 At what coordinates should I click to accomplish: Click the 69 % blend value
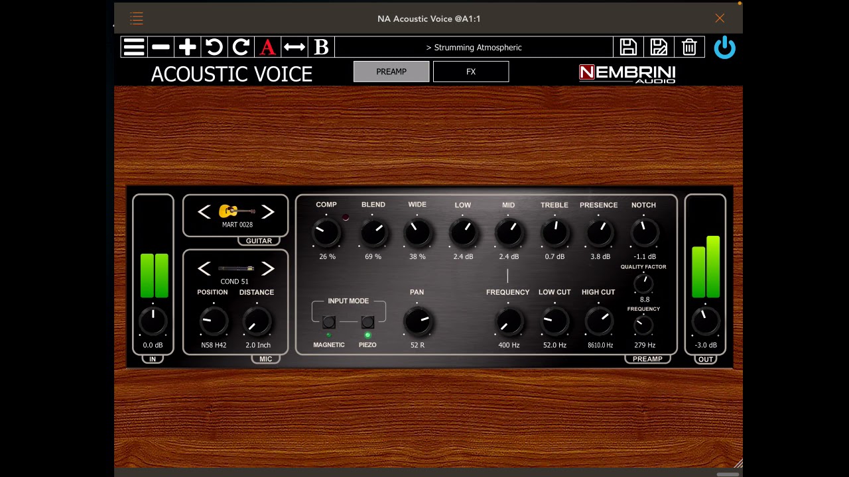coord(373,256)
